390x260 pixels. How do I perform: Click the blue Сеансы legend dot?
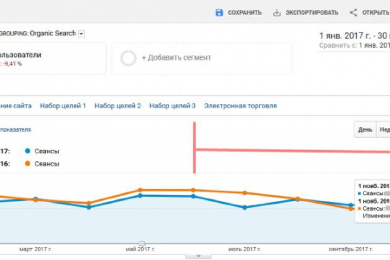pos(28,151)
